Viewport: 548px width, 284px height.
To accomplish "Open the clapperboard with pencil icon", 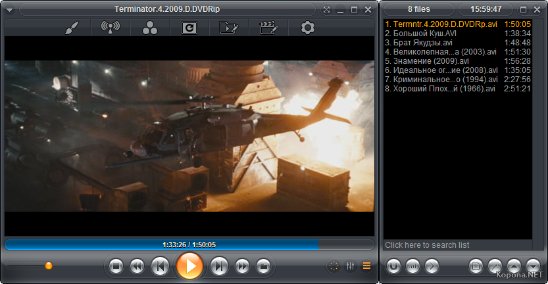I will point(268,28).
